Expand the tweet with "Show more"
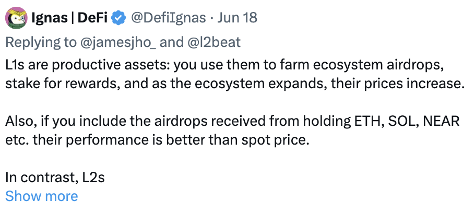Viewport: 475px width, 213px height. (x=41, y=196)
